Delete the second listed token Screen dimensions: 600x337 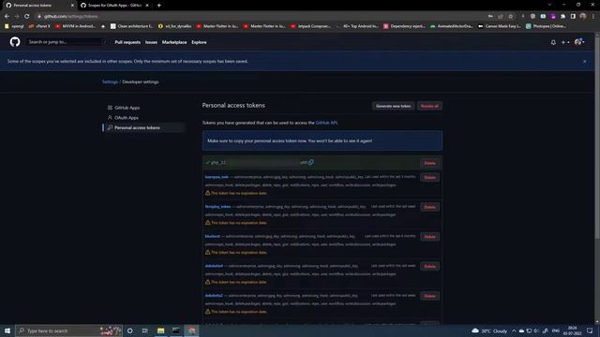click(429, 177)
